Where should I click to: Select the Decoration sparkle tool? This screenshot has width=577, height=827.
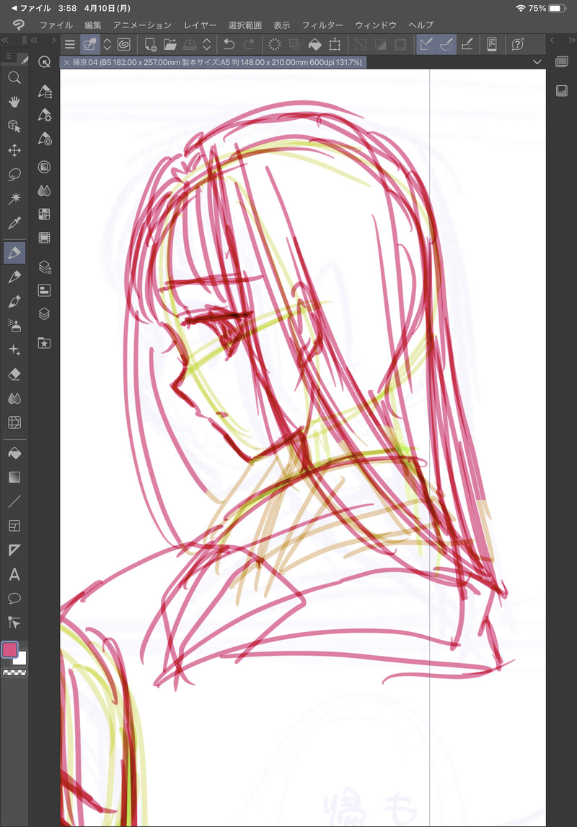[x=14, y=350]
